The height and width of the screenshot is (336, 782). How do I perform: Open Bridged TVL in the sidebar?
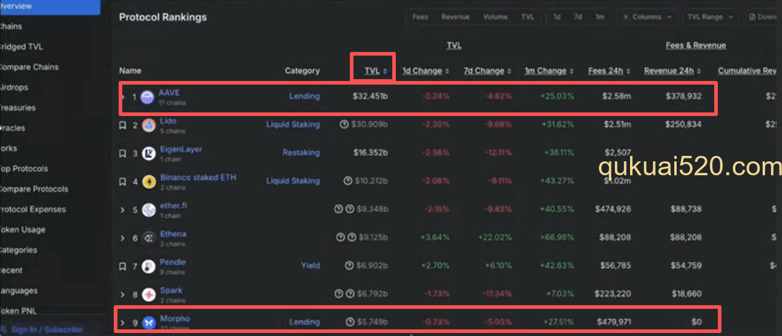coord(21,47)
